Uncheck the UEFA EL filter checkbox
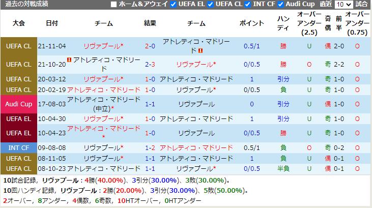The image size is (372, 208). [x=174, y=4]
